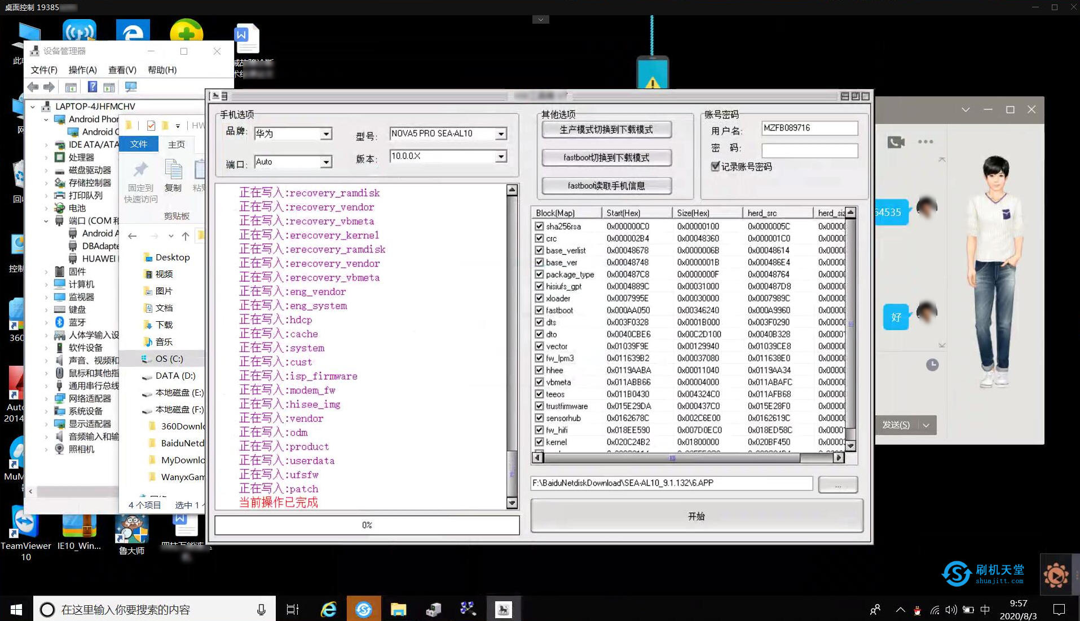The height and width of the screenshot is (621, 1080).
Task: Uncheck the xloader partition checkbox
Action: [539, 298]
